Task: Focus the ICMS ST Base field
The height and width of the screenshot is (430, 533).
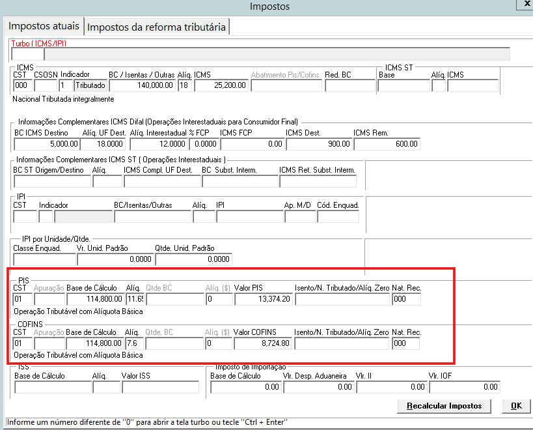Action: pyautogui.click(x=404, y=86)
